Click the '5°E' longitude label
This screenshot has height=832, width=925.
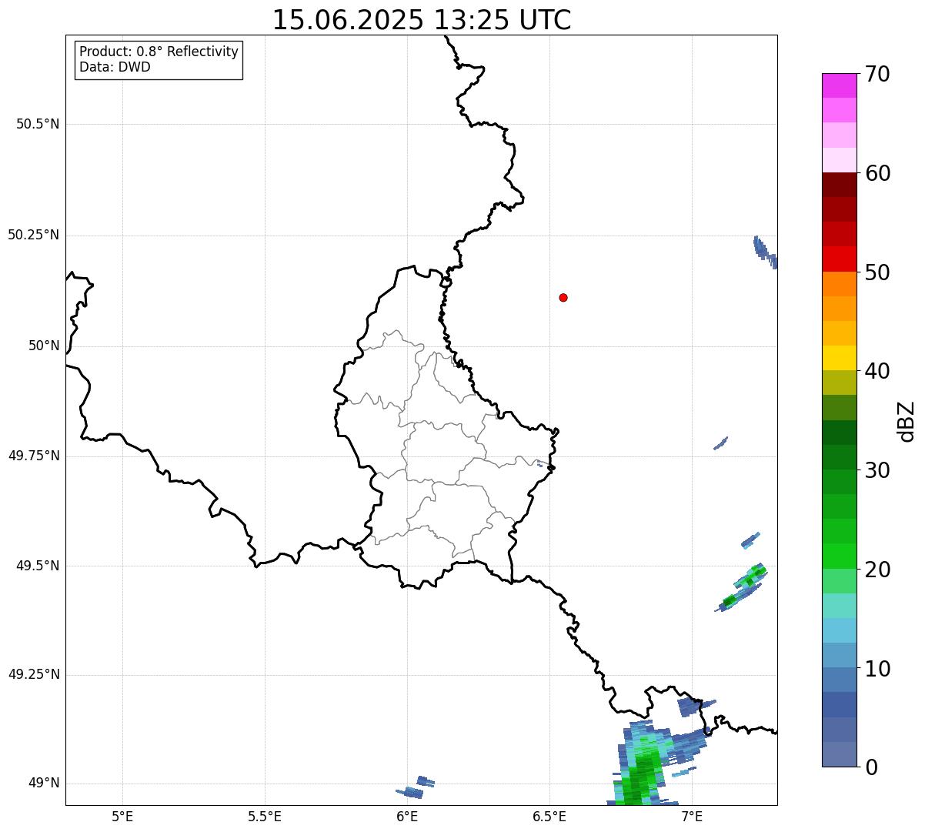[122, 816]
